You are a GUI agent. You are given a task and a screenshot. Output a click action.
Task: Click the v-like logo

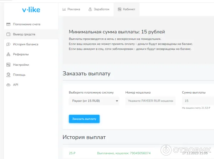coord(31,10)
